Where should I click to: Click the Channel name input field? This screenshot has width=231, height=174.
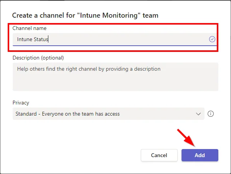click(x=115, y=40)
